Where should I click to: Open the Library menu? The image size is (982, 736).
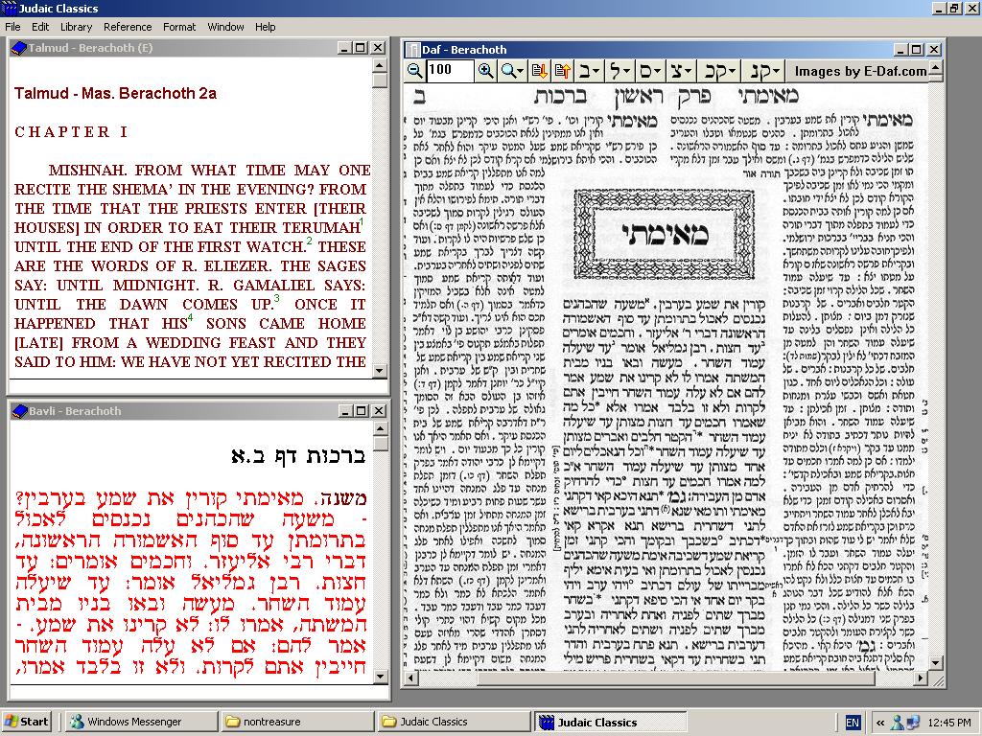pyautogui.click(x=77, y=27)
